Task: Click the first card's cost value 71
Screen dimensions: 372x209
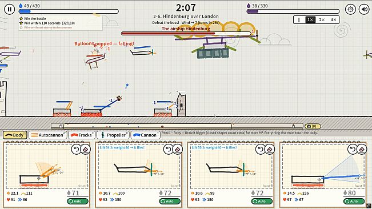Action: 75,193
